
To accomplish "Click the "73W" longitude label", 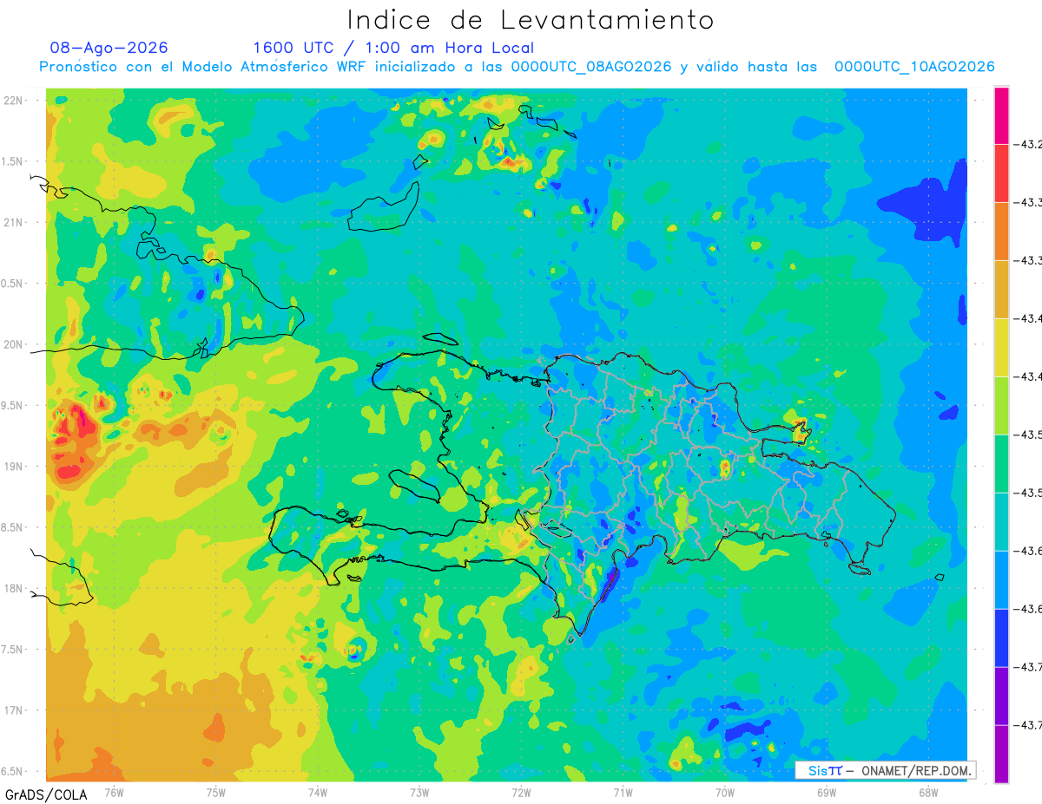I will point(419,792).
